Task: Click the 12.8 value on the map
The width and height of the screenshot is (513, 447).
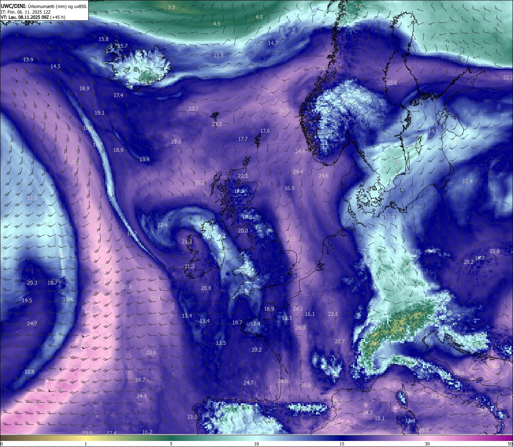Action: click(x=29, y=372)
